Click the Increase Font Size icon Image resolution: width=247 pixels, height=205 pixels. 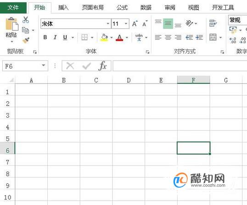pyautogui.click(x=135, y=23)
